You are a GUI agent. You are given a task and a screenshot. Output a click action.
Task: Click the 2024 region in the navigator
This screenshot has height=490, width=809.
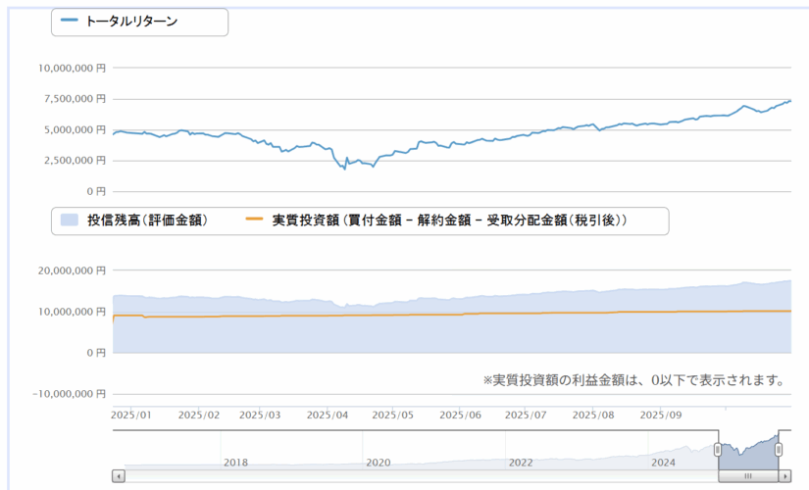click(663, 456)
